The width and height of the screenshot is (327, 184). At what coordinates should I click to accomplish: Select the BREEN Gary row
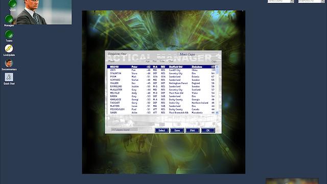coord(161,97)
